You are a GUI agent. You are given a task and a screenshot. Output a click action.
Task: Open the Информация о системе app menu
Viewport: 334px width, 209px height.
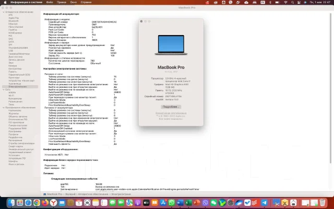coord(27,2)
